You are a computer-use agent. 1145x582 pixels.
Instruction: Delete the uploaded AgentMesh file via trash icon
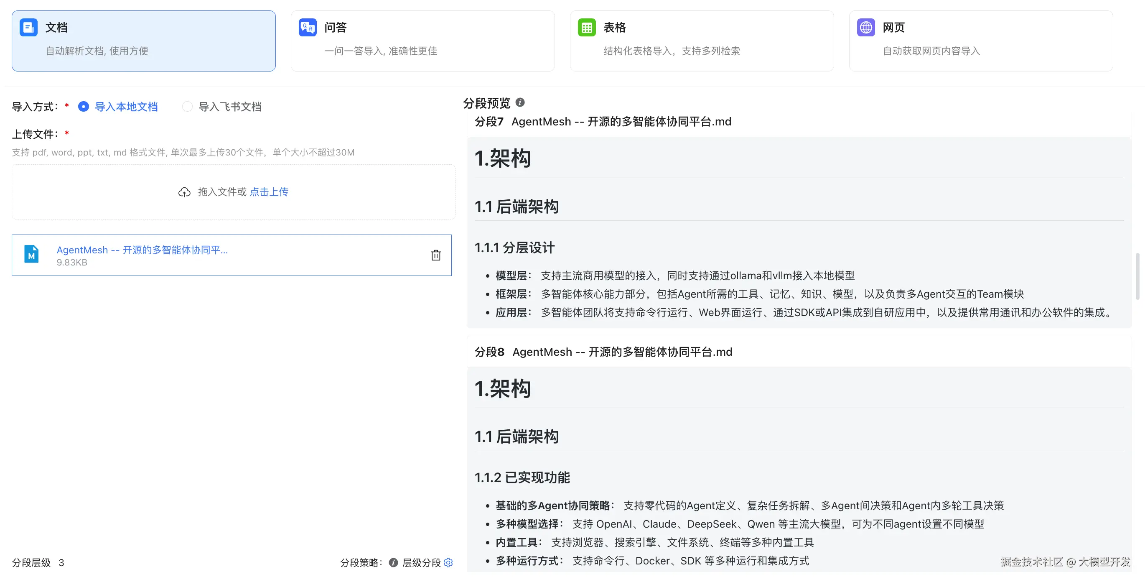436,255
